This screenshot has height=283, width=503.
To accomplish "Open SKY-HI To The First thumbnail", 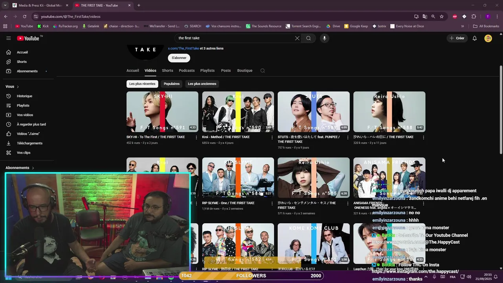I will click(x=162, y=112).
